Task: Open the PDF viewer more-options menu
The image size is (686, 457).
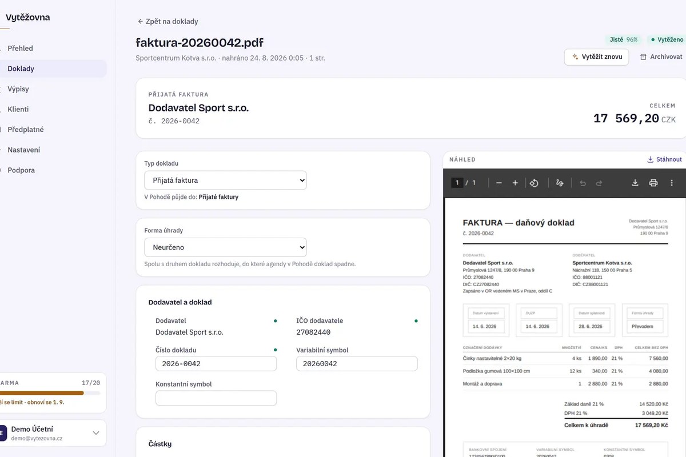Action: tap(672, 183)
